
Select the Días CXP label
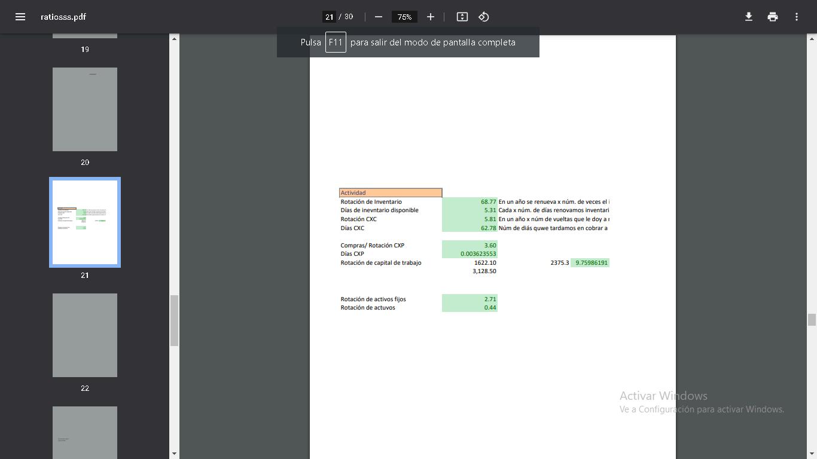pyautogui.click(x=352, y=254)
